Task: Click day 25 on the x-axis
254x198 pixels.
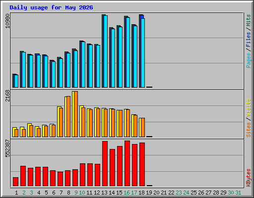Action: (193, 193)
